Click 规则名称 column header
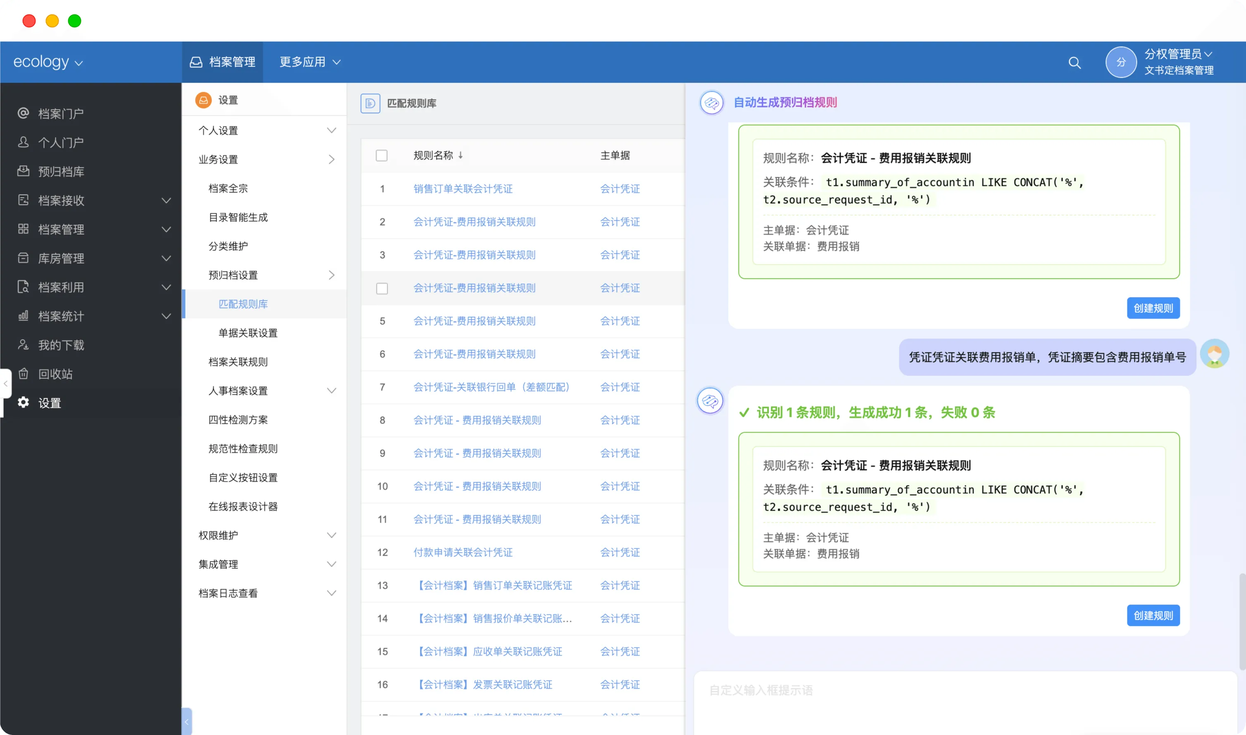 click(x=433, y=155)
